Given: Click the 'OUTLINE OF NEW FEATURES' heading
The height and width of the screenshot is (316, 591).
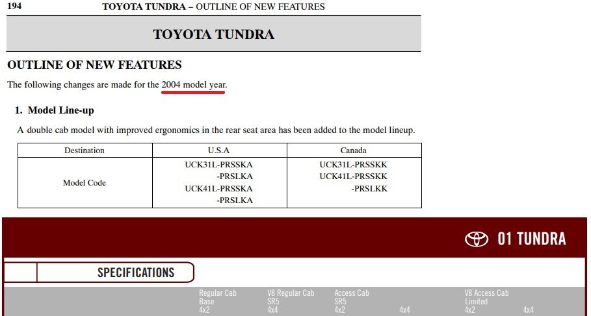Looking at the screenshot, I should tap(94, 65).
